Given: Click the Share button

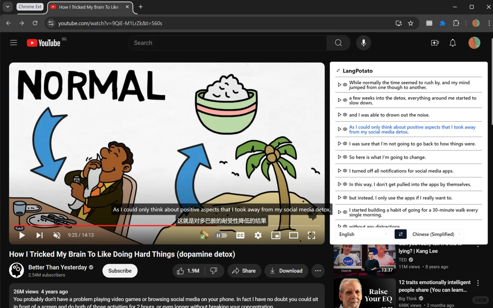Looking at the screenshot, I should [x=244, y=271].
